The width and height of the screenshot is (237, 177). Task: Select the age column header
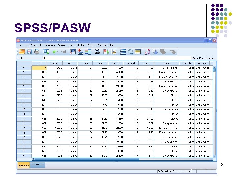coord(100,63)
